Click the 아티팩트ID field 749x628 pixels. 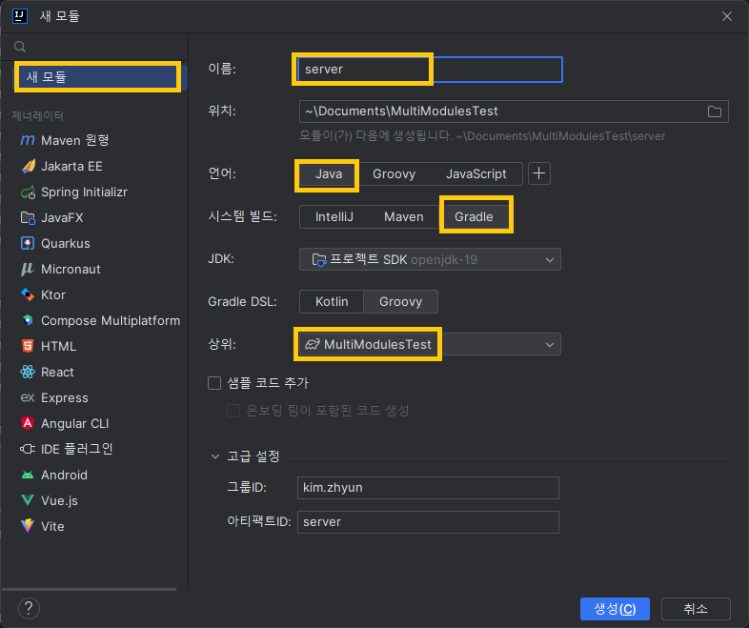tap(428, 522)
